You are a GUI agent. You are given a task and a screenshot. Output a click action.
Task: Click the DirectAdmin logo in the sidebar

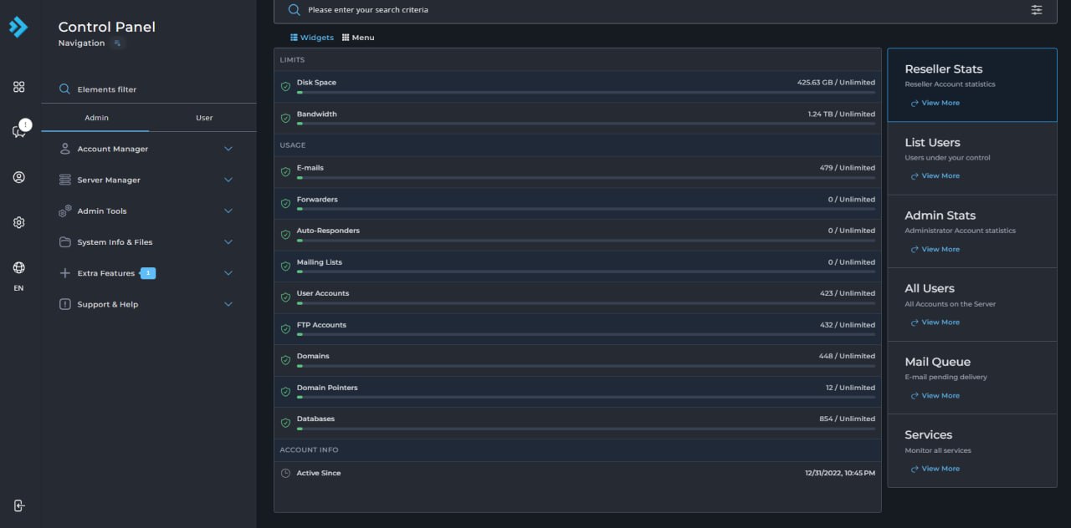tap(18, 27)
